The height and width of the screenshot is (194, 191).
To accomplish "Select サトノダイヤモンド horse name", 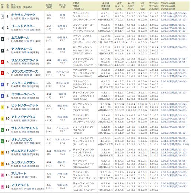I will click(25, 128).
